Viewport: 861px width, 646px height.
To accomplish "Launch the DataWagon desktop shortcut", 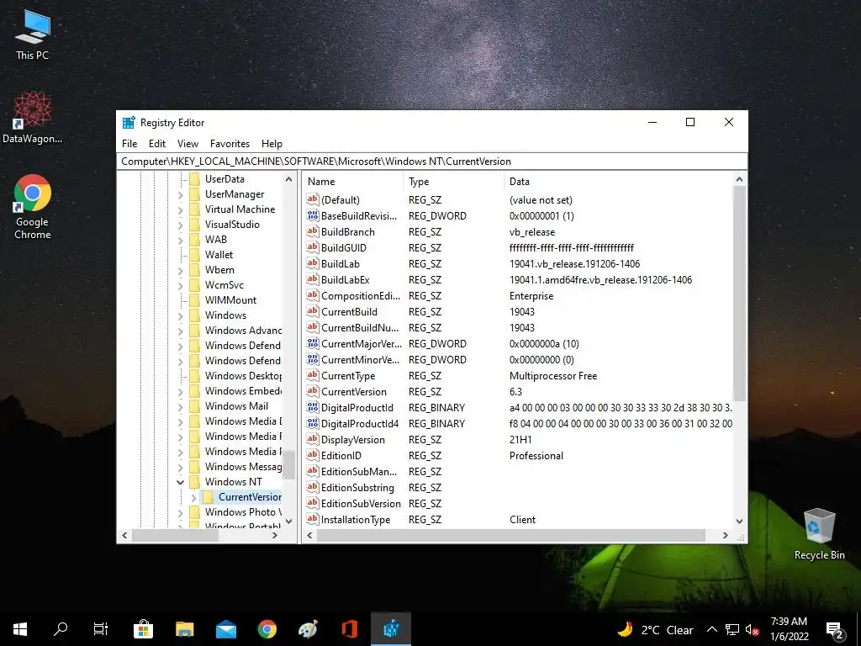I will pyautogui.click(x=33, y=118).
